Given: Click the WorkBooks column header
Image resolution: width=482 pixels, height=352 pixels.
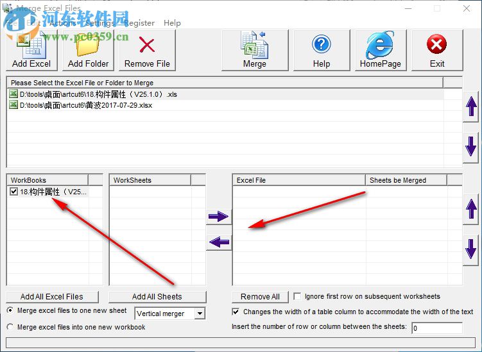Looking at the screenshot, I should click(47, 180).
